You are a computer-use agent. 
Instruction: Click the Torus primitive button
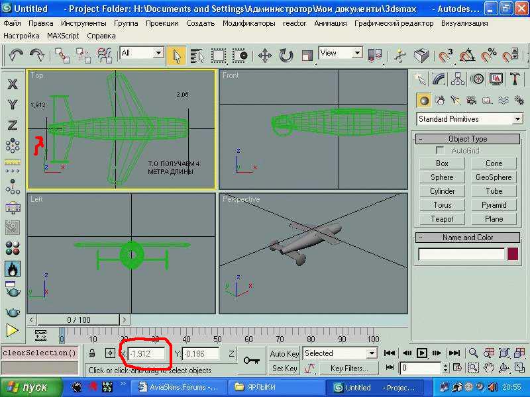[x=442, y=205]
